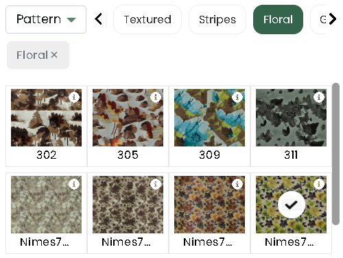Remove the Floral filter tag
The height and width of the screenshot is (258, 343).
click(54, 55)
